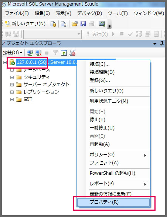Click the display estimated execution plan icon
This screenshot has width=167, height=217.
[139, 34]
